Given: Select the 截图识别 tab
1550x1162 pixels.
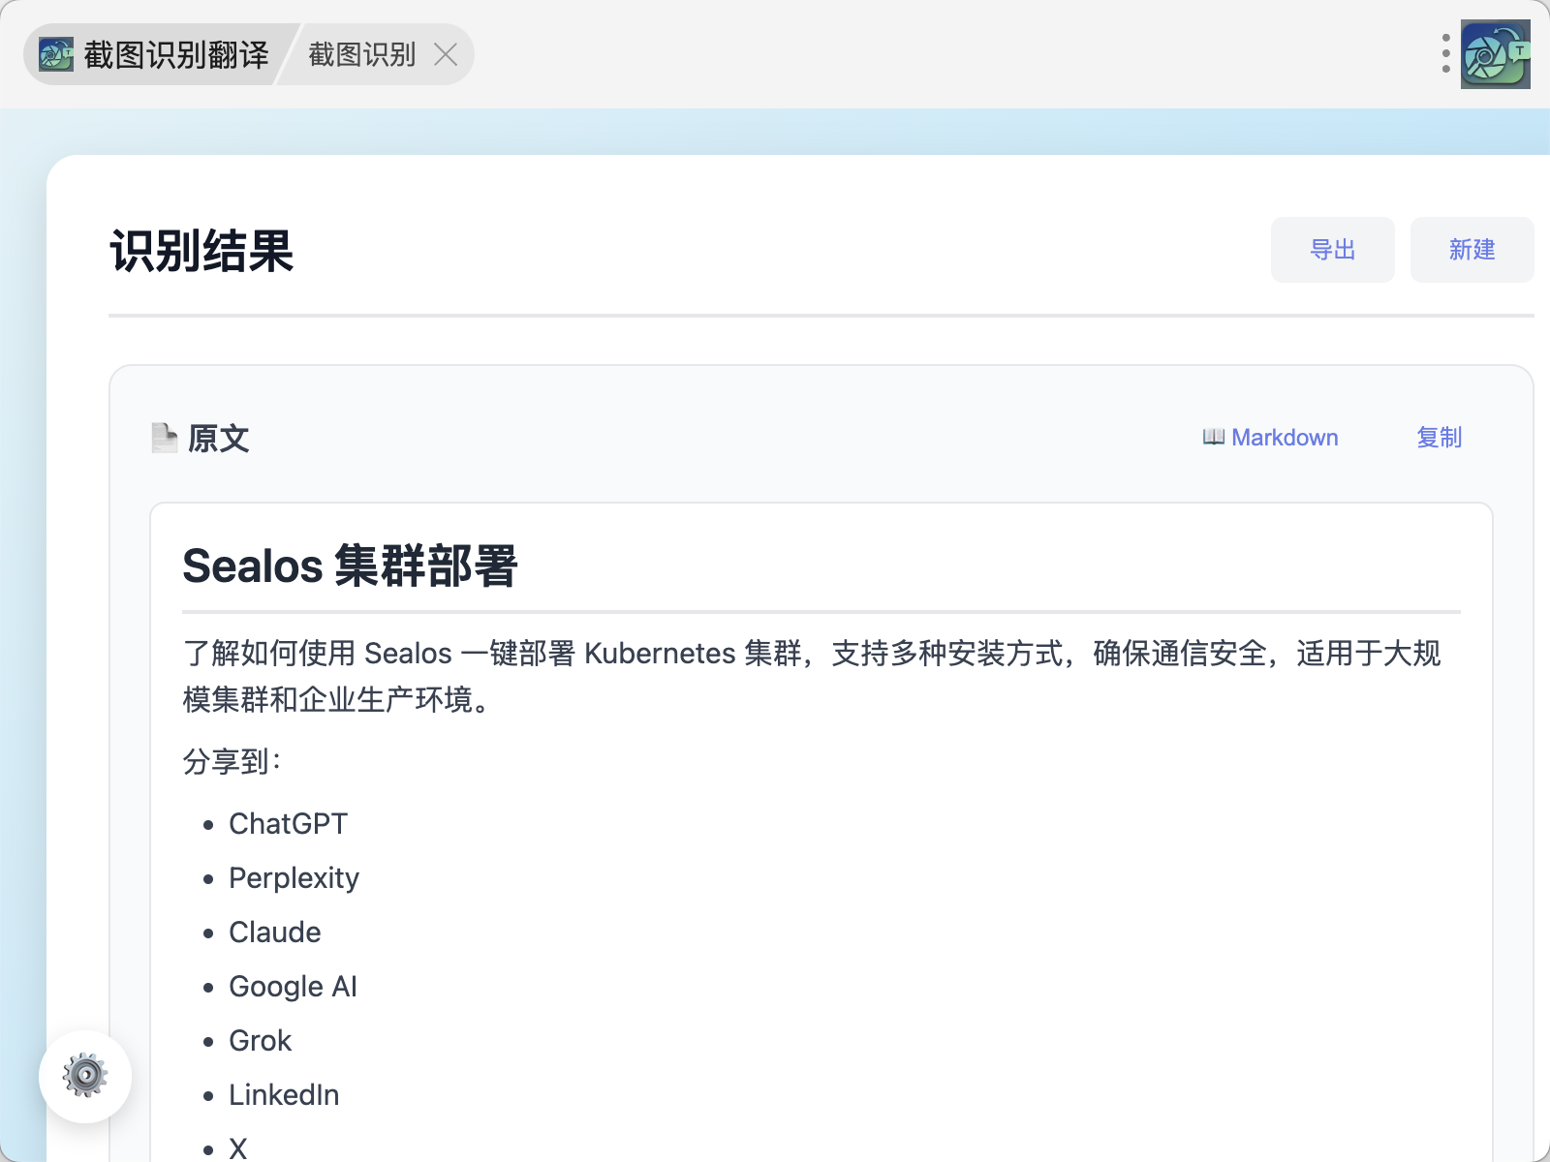Looking at the screenshot, I should (x=362, y=54).
